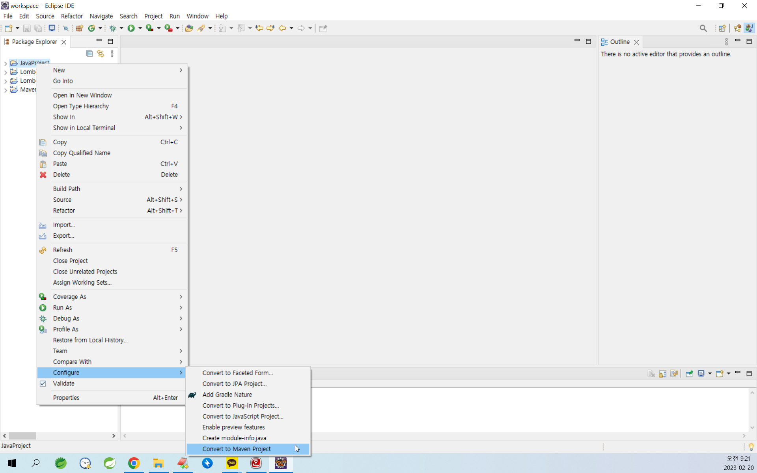
Task: Click the Back navigation arrow icon
Action: [x=282, y=28]
